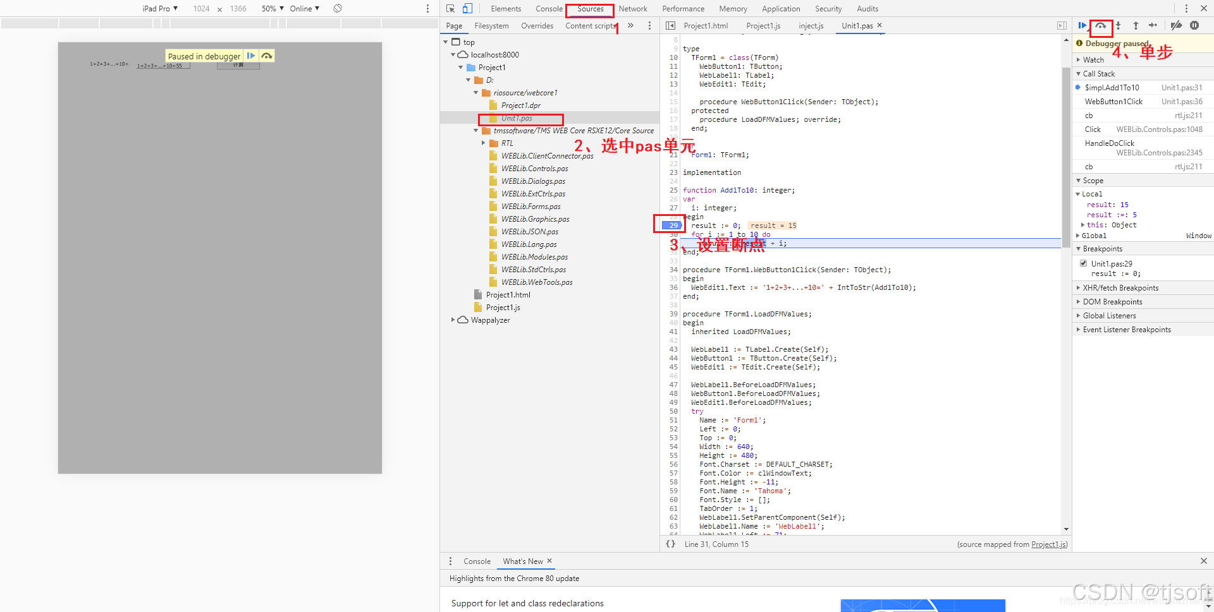Toggle the device toolbar icon
Viewport: 1214px width, 612px height.
467,8
